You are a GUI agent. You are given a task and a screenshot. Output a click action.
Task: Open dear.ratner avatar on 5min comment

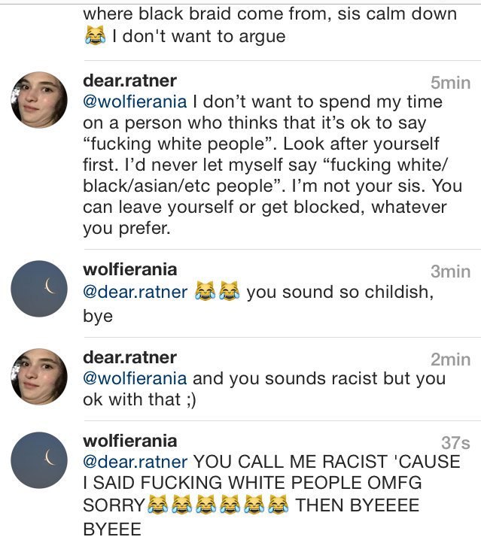[x=39, y=100]
